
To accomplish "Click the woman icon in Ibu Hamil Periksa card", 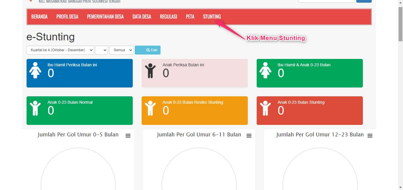I will click(35, 70).
